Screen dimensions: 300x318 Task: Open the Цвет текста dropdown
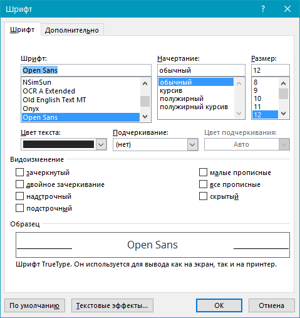pyautogui.click(x=101, y=144)
